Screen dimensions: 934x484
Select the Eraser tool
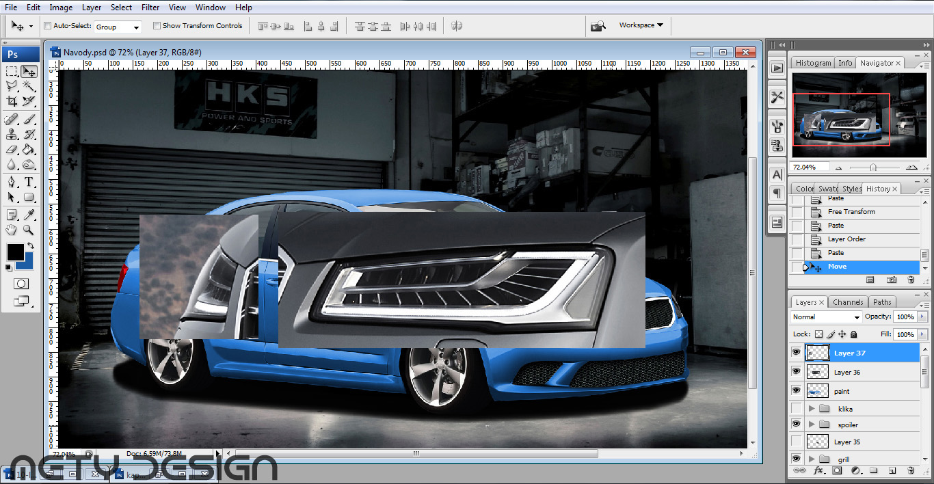[x=12, y=149]
